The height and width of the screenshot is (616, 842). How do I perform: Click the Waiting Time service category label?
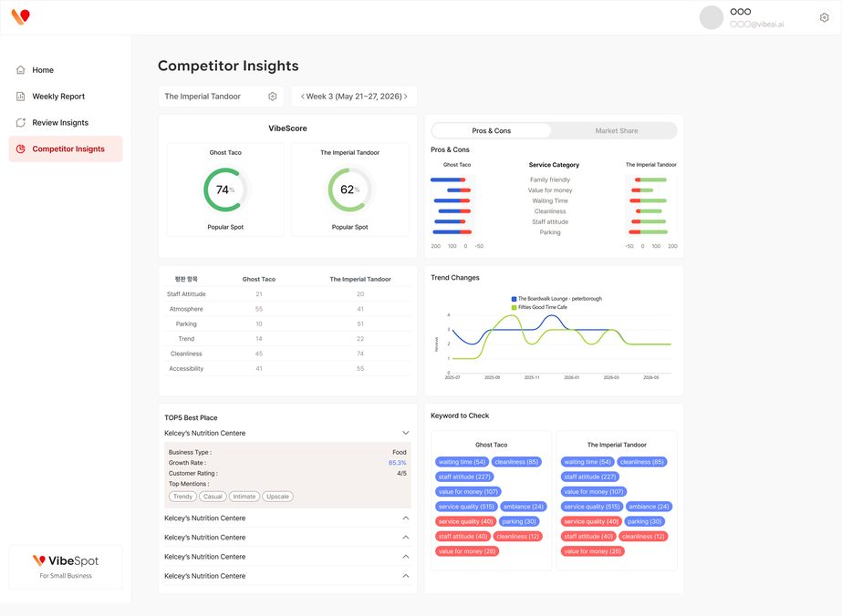550,200
